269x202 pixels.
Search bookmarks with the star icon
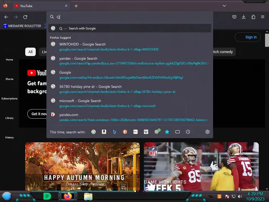167,132
